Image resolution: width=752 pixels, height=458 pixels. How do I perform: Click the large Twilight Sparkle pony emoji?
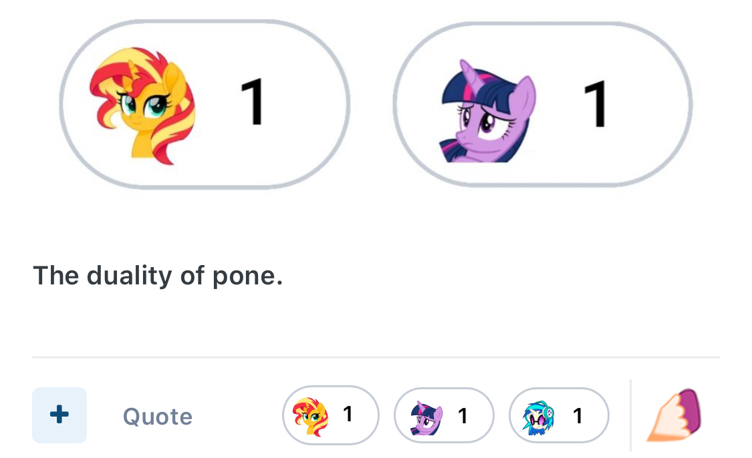pyautogui.click(x=487, y=111)
